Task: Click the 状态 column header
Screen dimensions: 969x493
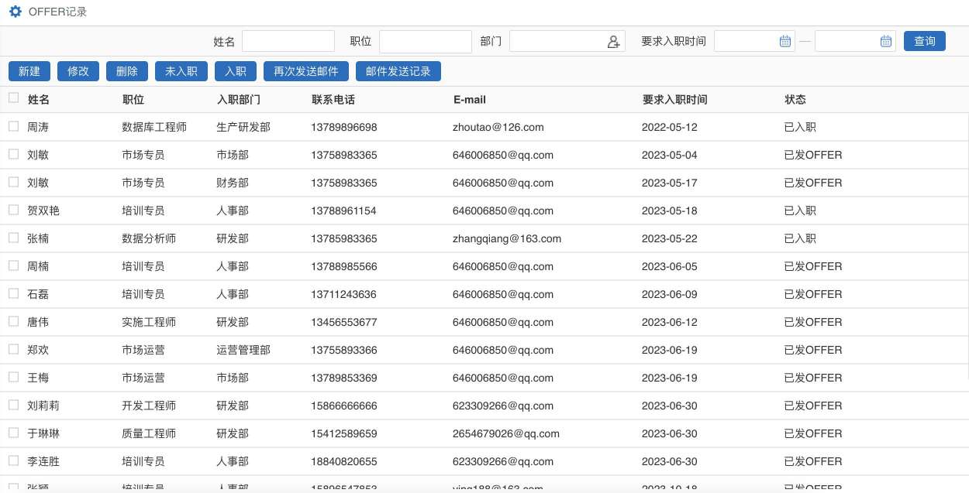Action: [795, 99]
